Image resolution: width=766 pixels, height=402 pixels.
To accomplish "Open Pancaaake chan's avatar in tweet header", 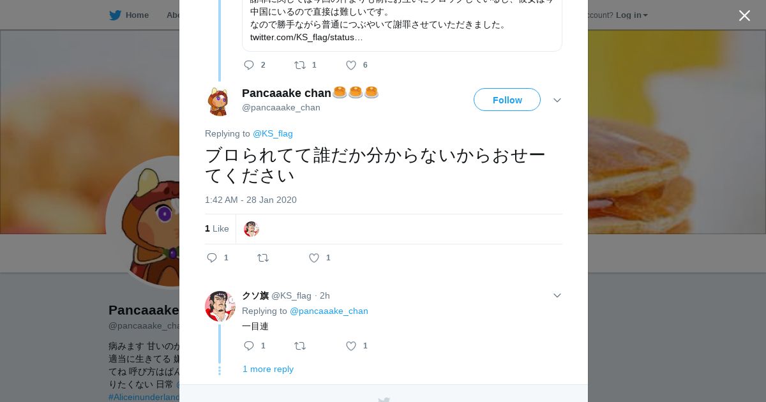I will point(218,101).
